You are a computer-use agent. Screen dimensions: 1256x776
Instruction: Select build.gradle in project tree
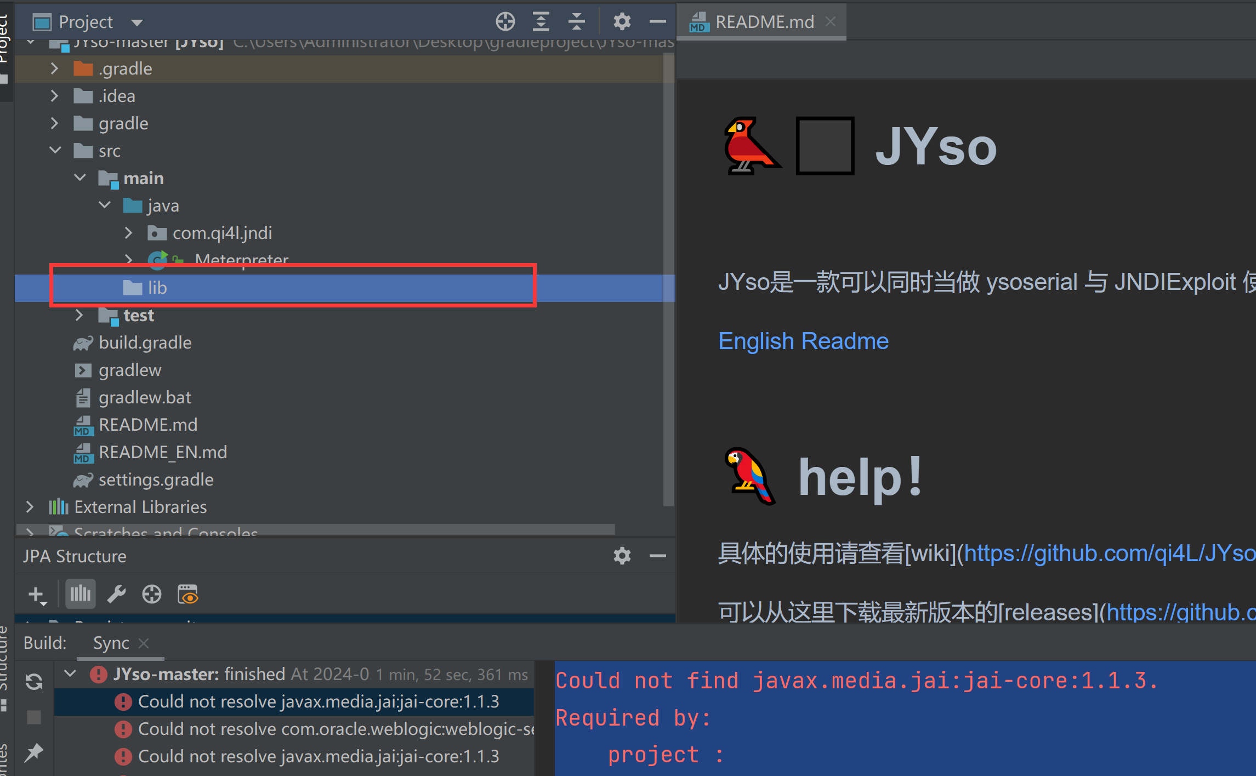[145, 343]
